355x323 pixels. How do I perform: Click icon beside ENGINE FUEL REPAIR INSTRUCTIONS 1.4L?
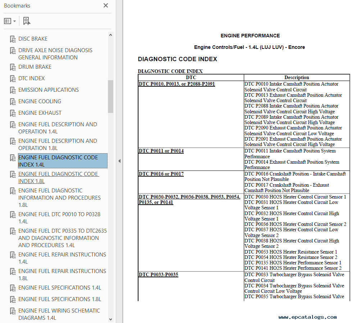click(13, 255)
